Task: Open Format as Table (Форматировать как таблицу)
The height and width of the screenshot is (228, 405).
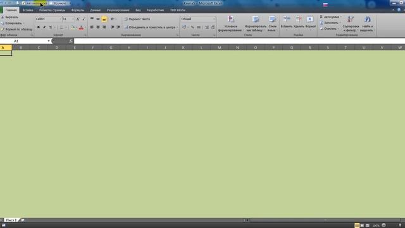Action: [x=256, y=23]
